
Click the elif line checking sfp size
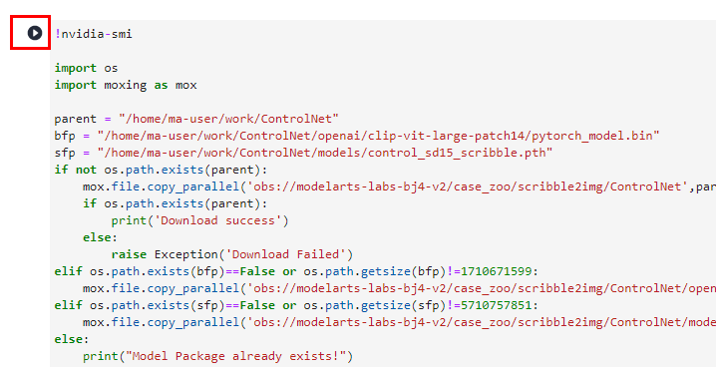click(296, 305)
